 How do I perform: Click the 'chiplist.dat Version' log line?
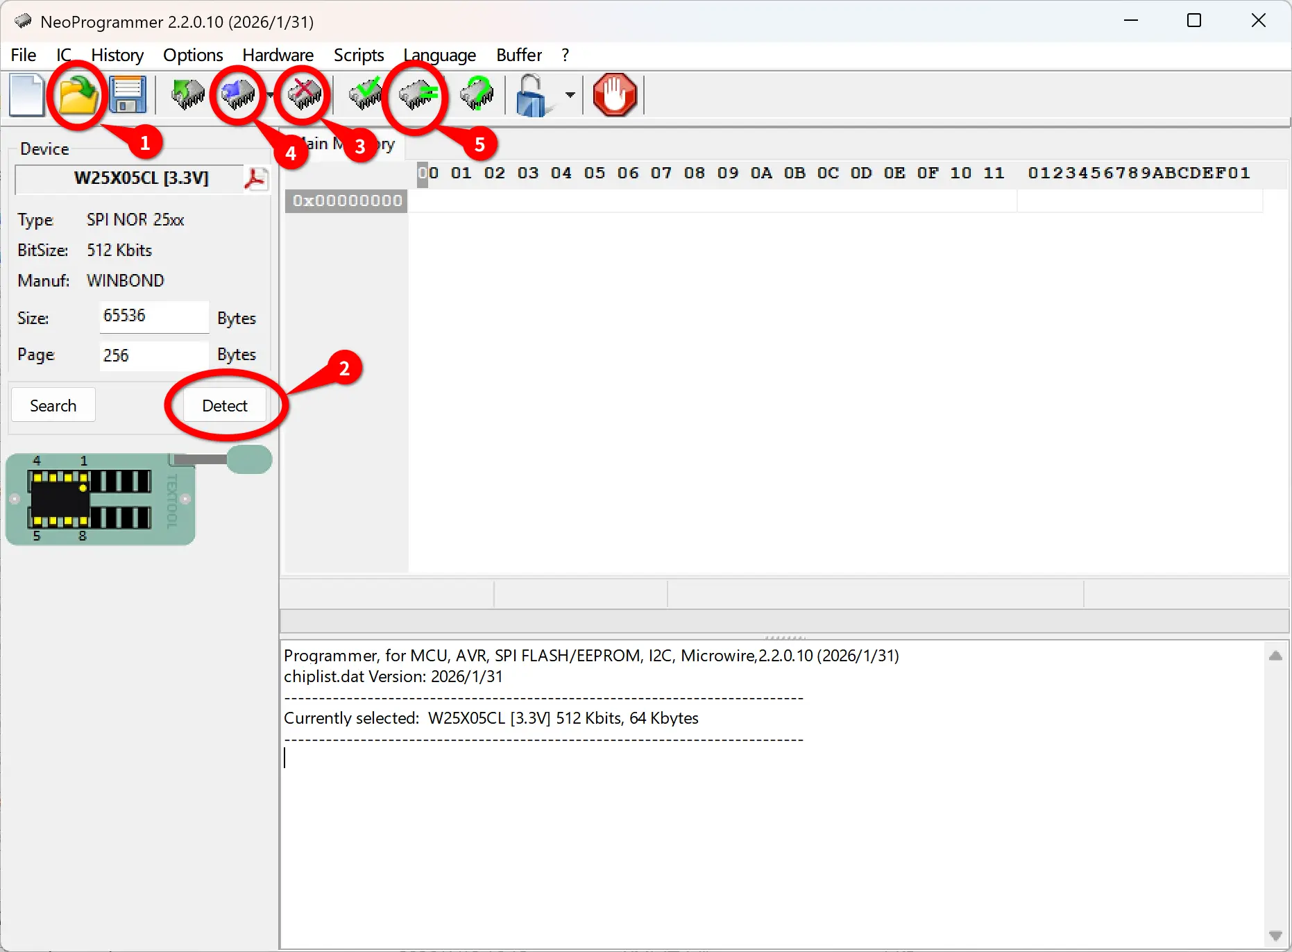coord(393,677)
